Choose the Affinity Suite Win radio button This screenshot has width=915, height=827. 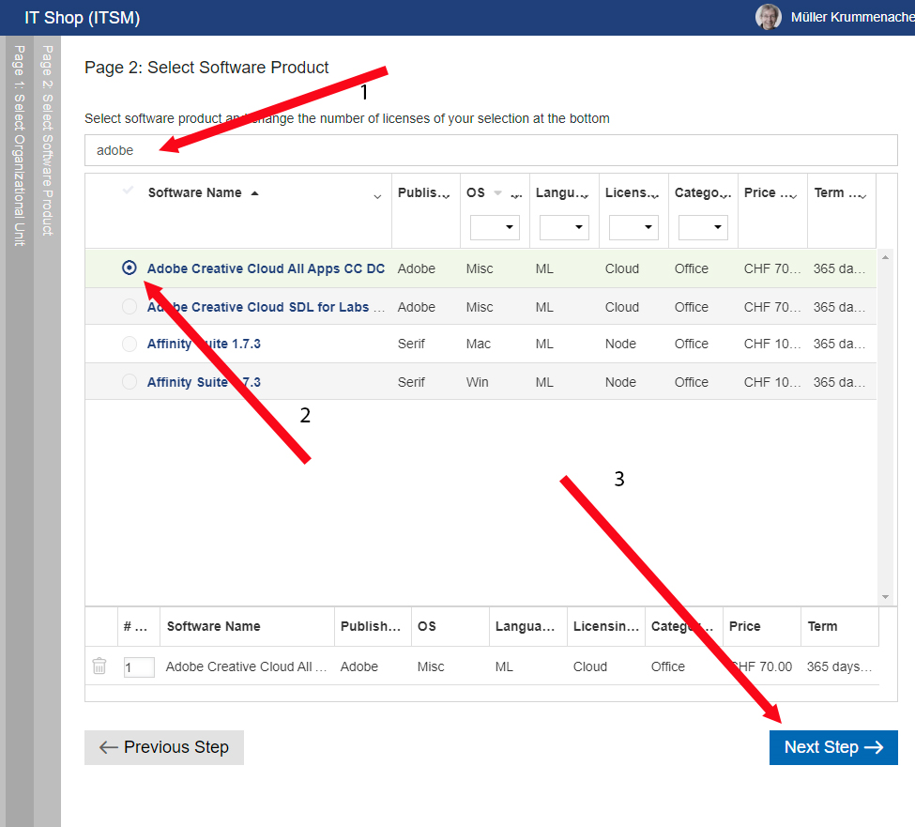[129, 382]
